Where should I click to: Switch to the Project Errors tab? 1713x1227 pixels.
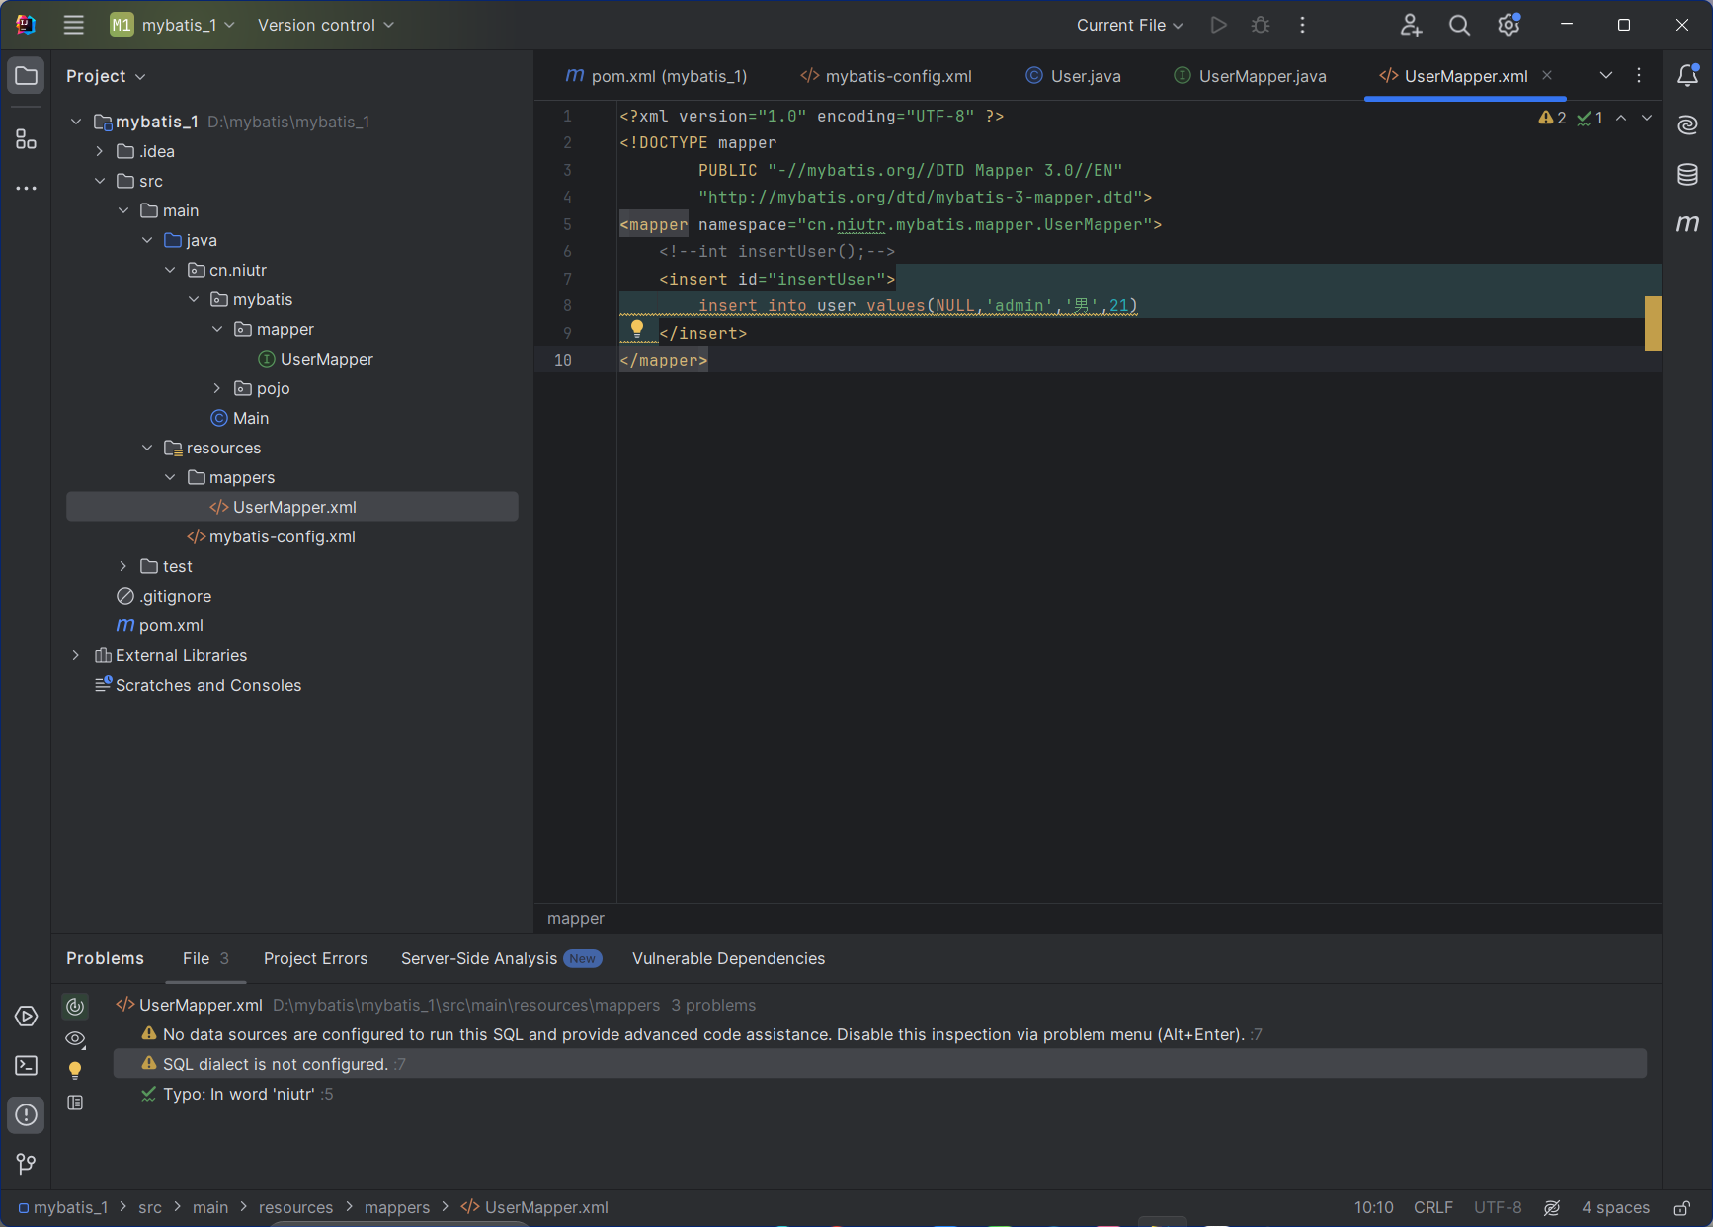(x=315, y=958)
